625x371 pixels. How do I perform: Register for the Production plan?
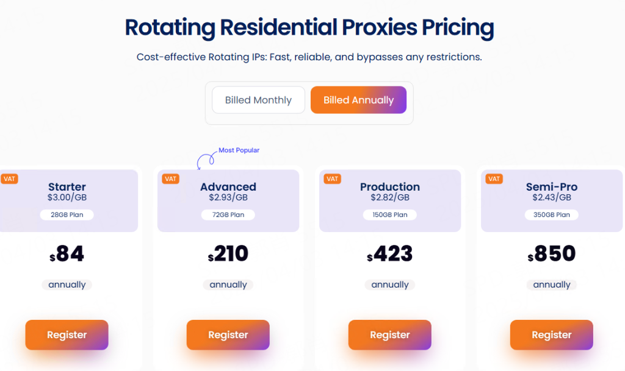tap(389, 335)
